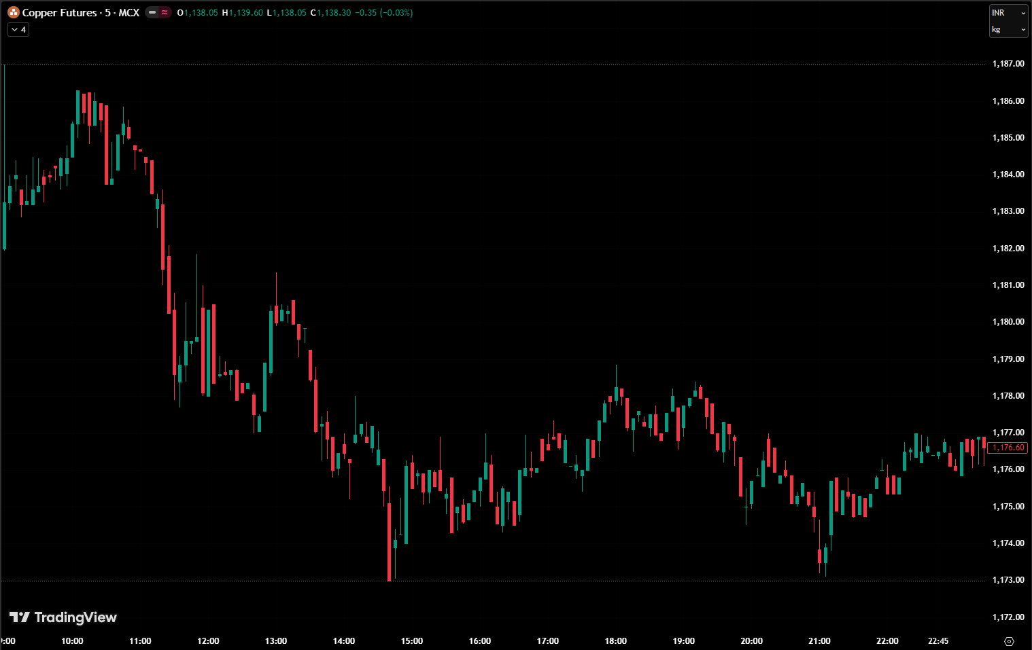The width and height of the screenshot is (1032, 650).
Task: Click the market closed status icon
Action: point(152,12)
